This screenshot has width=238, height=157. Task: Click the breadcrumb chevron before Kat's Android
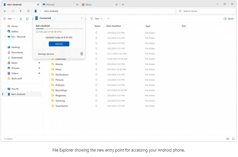[40, 11]
